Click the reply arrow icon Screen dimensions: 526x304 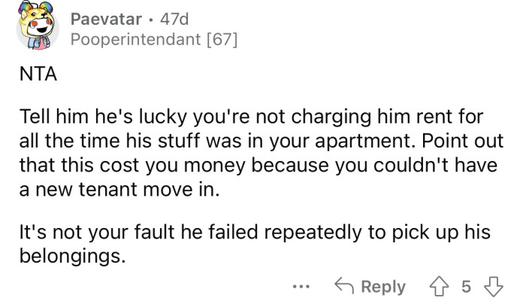click(x=346, y=287)
